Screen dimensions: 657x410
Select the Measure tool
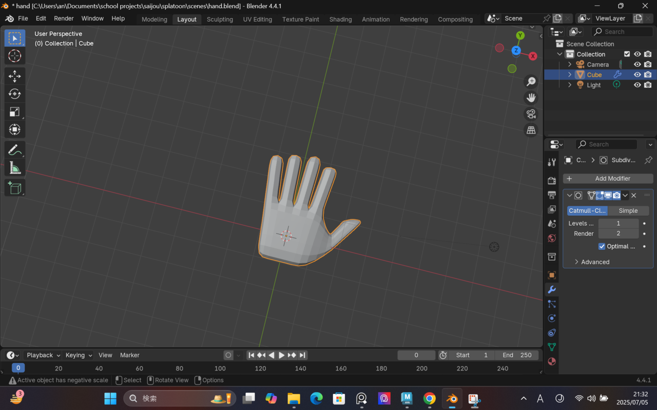coord(15,168)
